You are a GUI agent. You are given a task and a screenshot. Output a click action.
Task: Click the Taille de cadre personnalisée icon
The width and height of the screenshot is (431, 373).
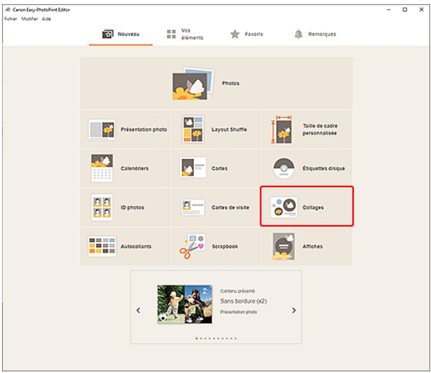tap(282, 130)
